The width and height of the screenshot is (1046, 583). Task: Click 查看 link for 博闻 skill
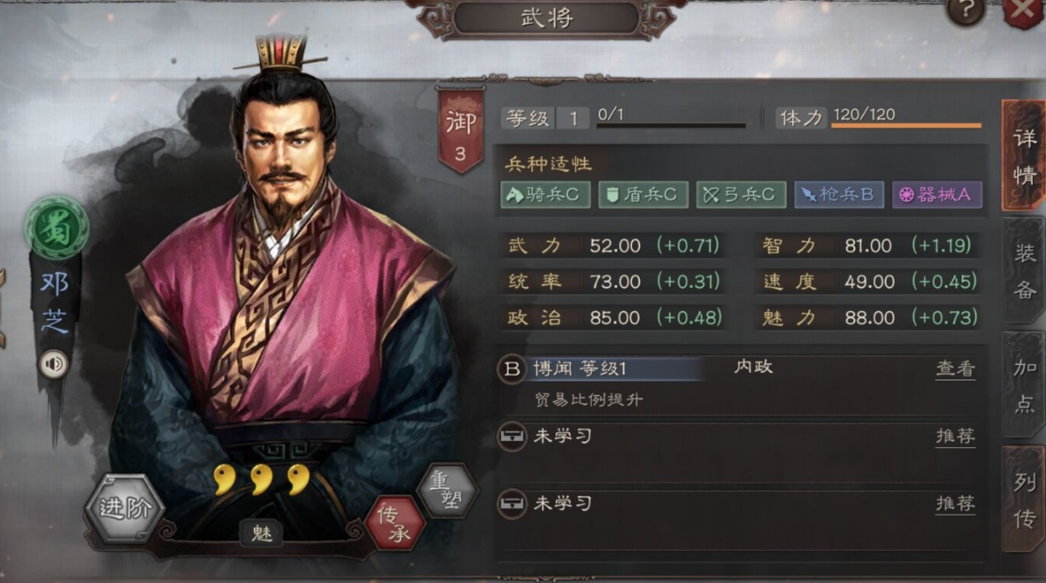tap(955, 369)
